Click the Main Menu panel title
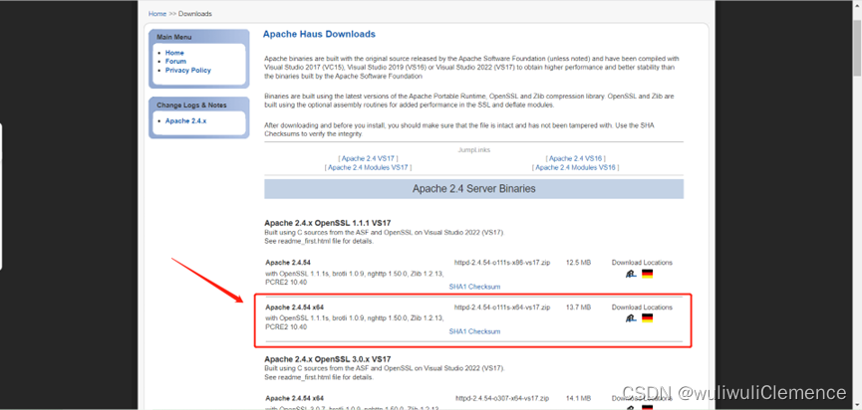862x410 pixels. [174, 38]
